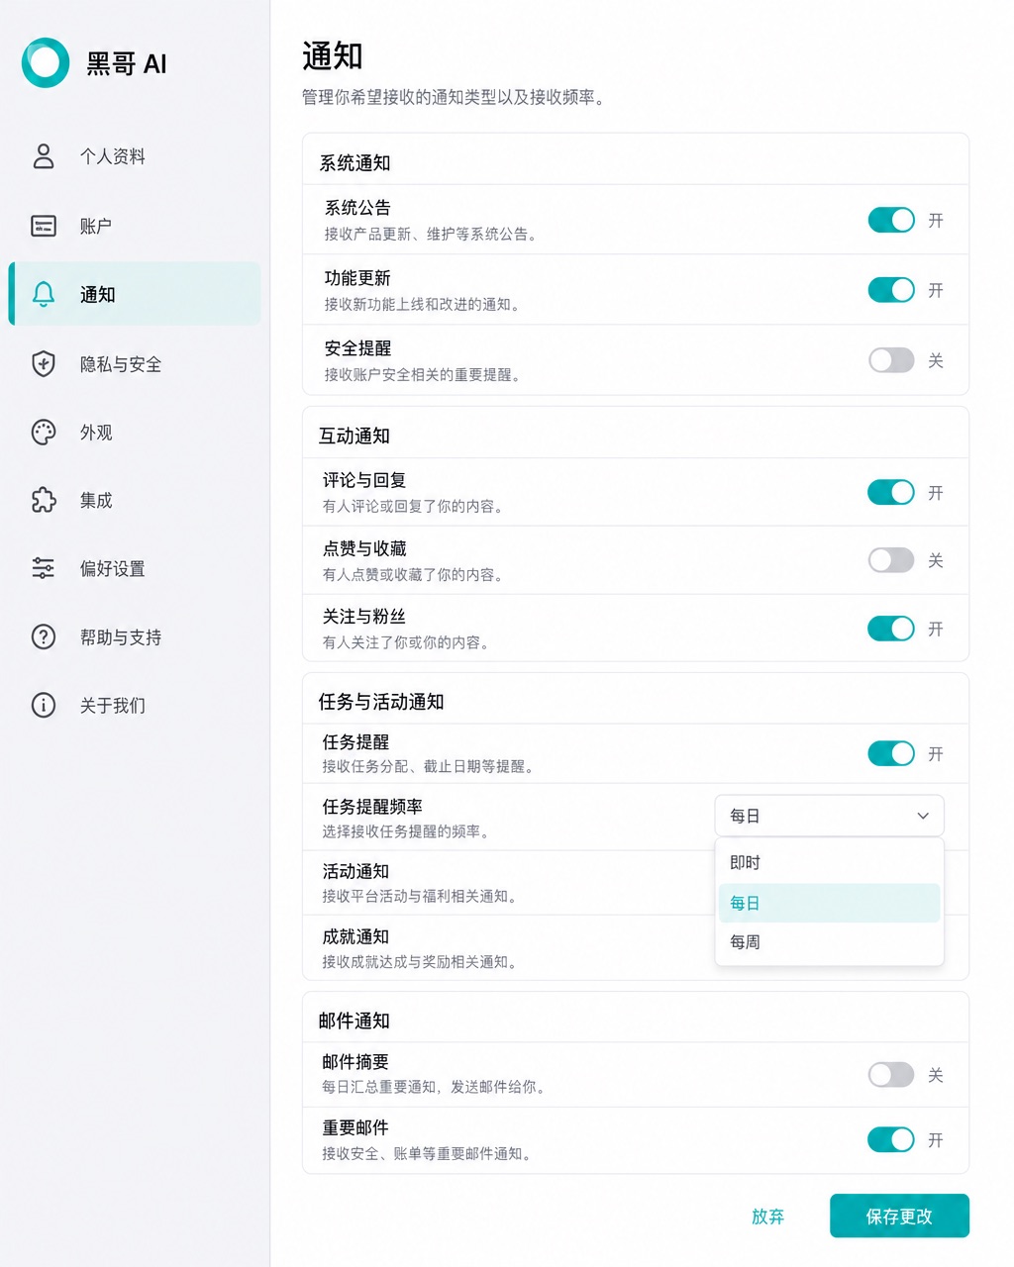Click the 成就通知 row label
This screenshot has width=1014, height=1267.
[355, 936]
